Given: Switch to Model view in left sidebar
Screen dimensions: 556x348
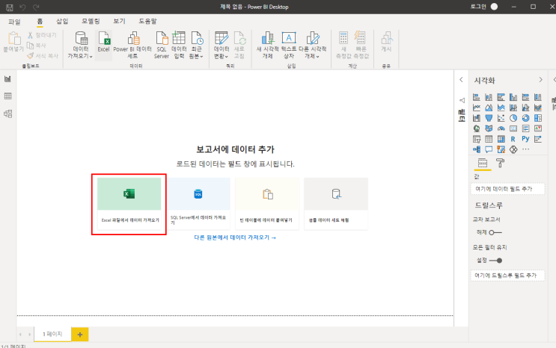Looking at the screenshot, I should pyautogui.click(x=7, y=114).
